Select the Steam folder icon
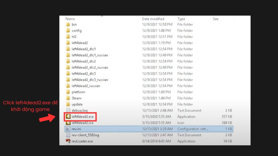Screen dimensions: 278x156 point(68,98)
